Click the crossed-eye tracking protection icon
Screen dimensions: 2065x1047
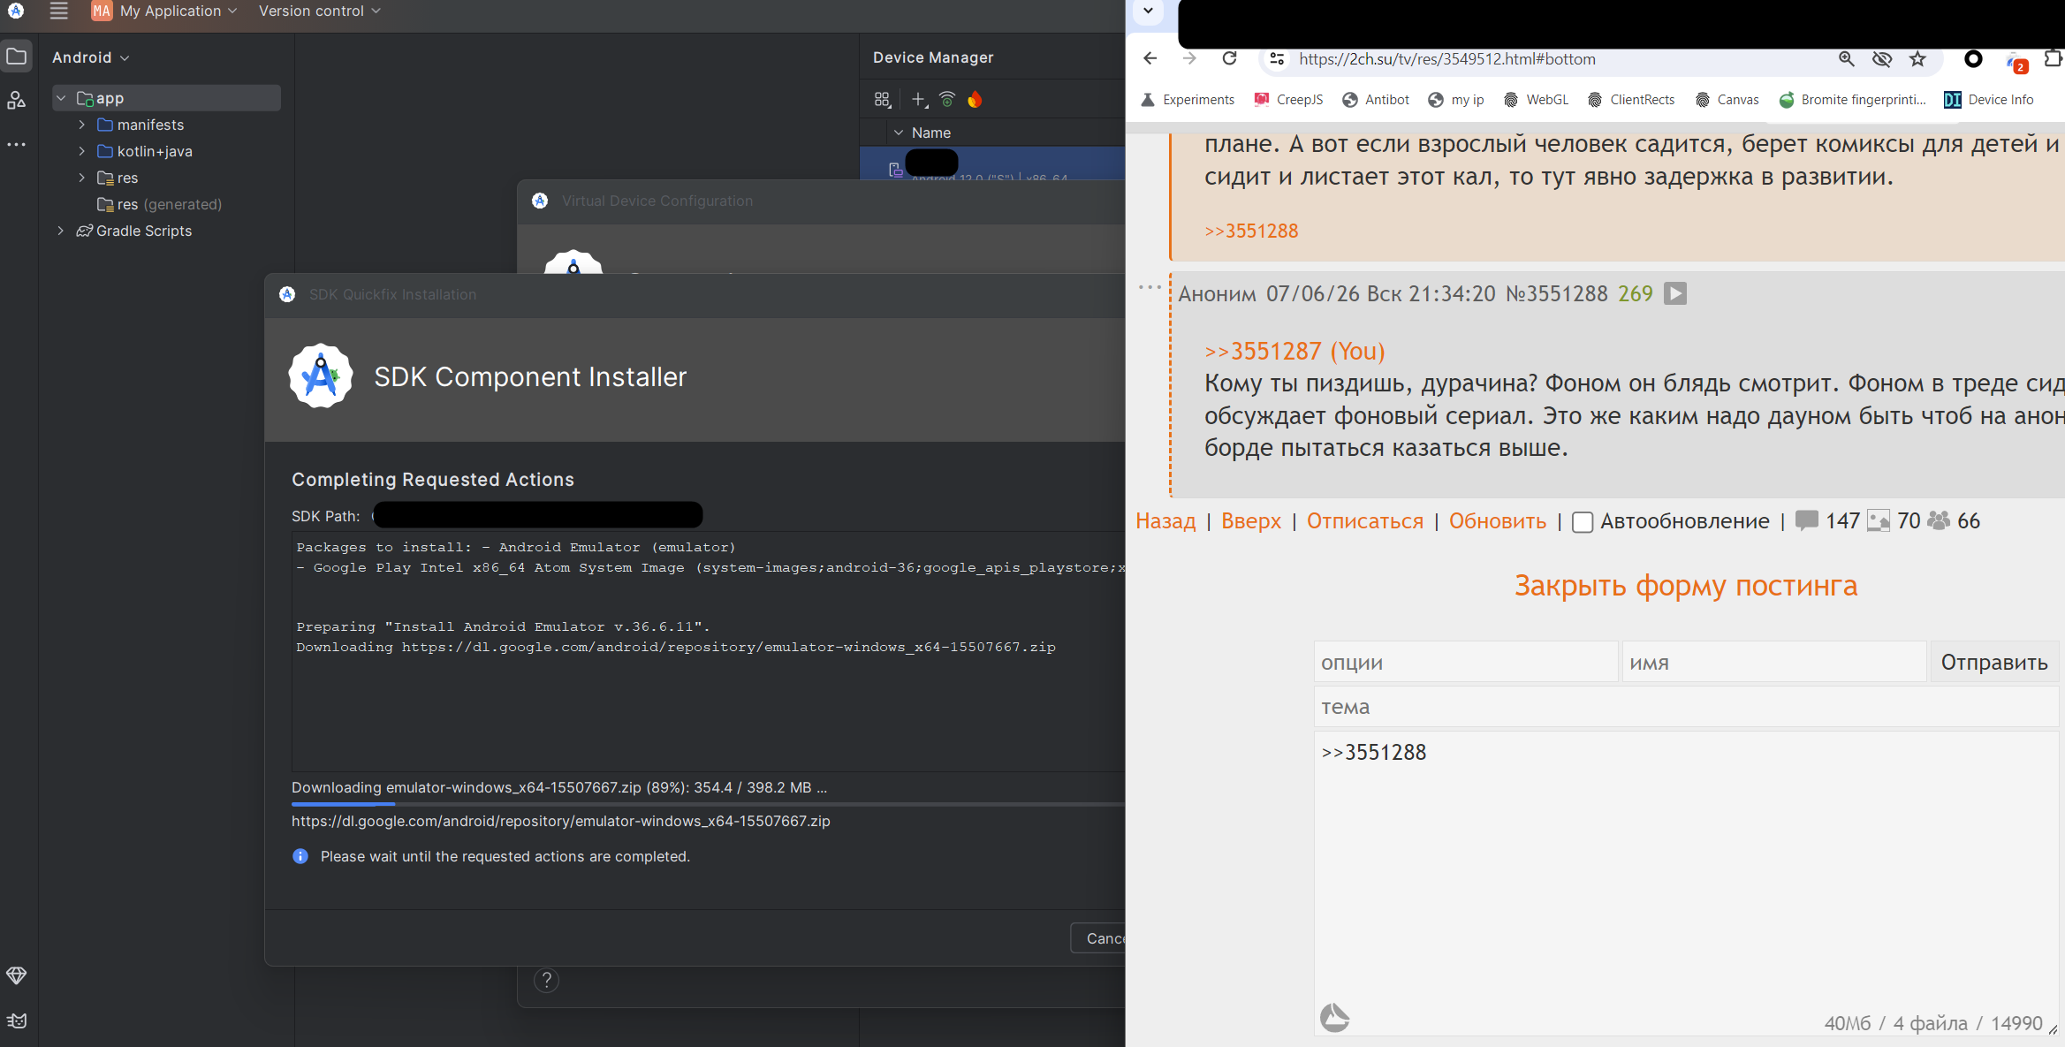tap(1882, 58)
